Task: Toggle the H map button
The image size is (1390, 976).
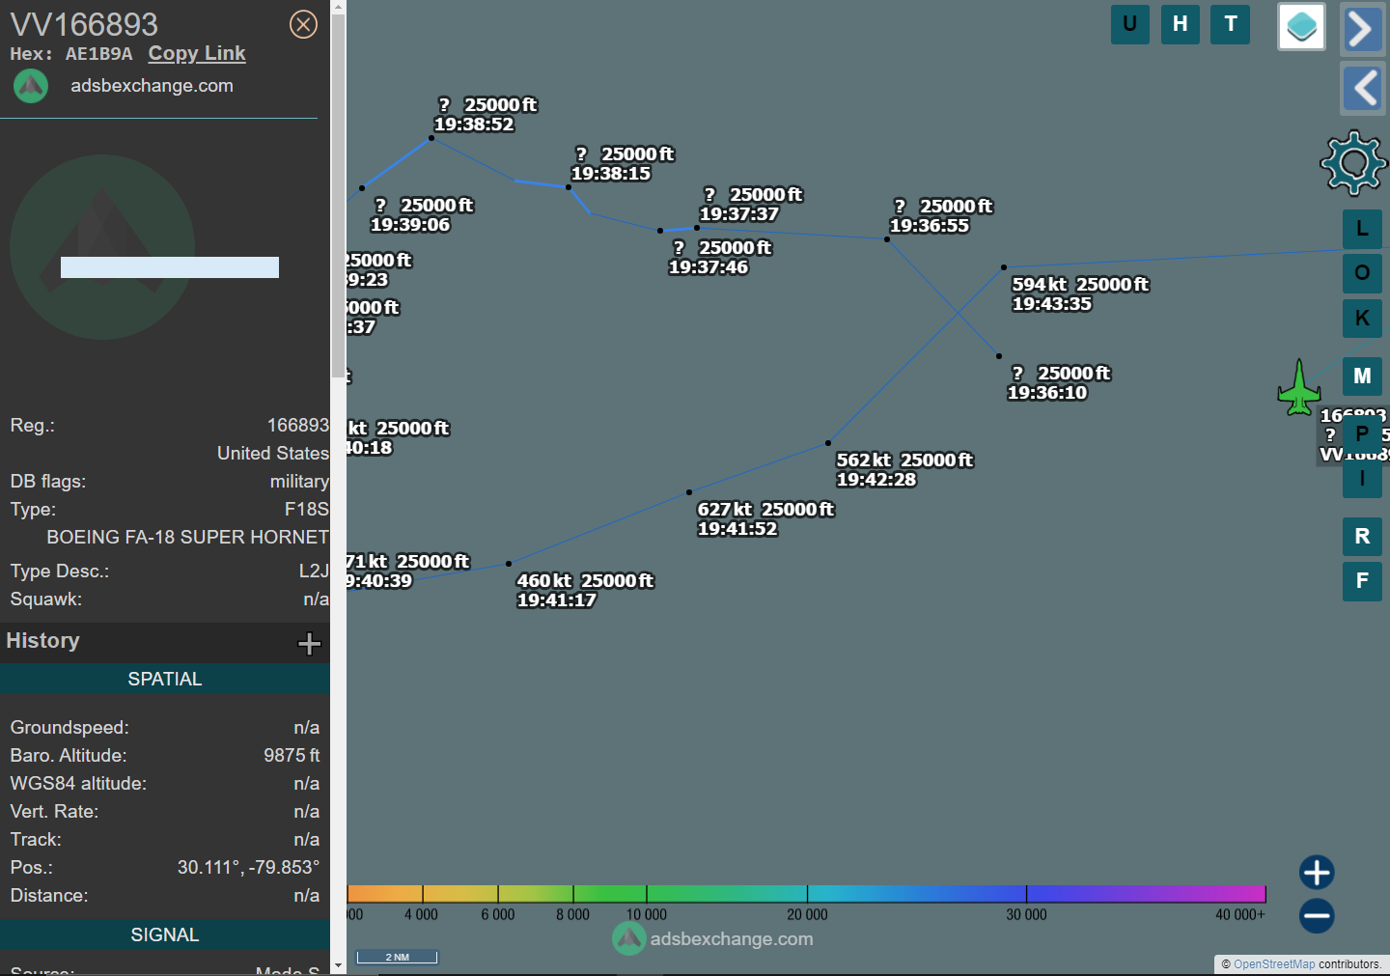Action: [1180, 24]
